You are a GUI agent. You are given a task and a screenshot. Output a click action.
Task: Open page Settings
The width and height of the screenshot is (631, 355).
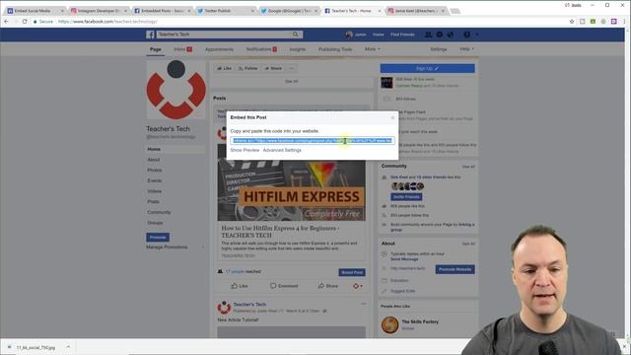tap(439, 49)
